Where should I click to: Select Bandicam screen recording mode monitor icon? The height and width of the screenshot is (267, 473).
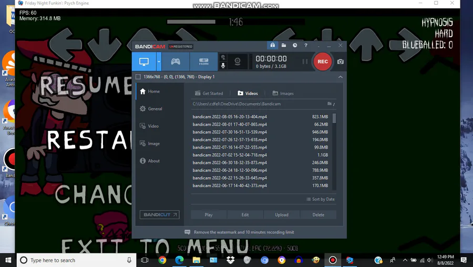click(144, 61)
